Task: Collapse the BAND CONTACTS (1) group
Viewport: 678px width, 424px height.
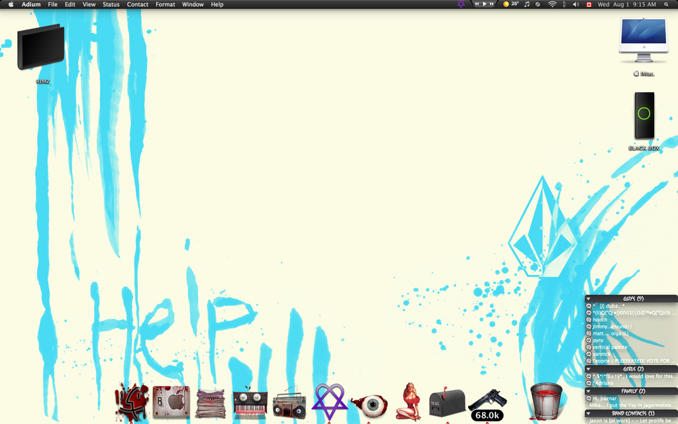Action: tap(589, 413)
